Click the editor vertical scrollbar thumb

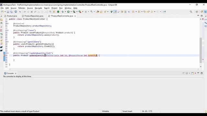(201, 50)
